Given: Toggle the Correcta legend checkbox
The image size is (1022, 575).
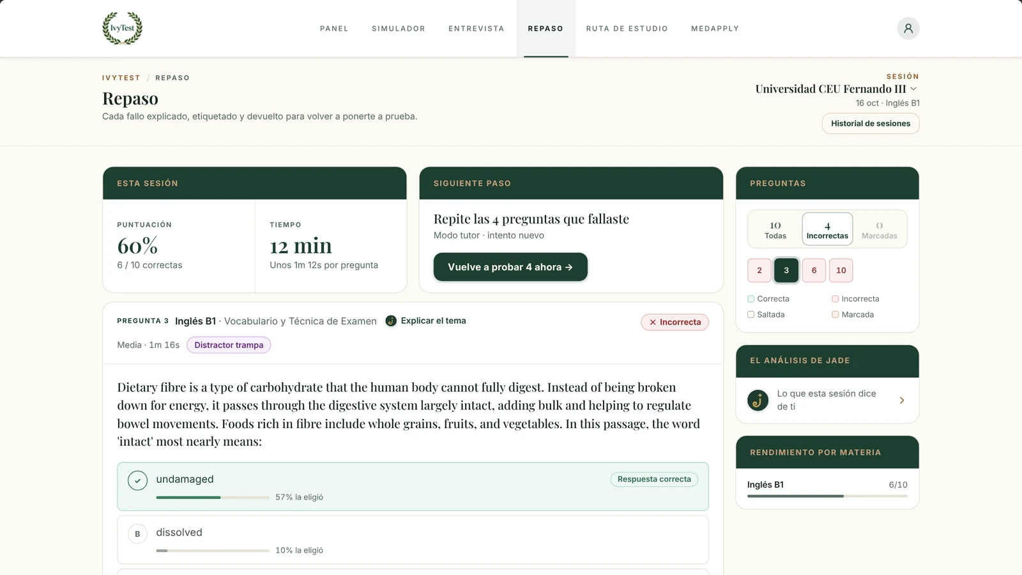Looking at the screenshot, I should pyautogui.click(x=751, y=298).
